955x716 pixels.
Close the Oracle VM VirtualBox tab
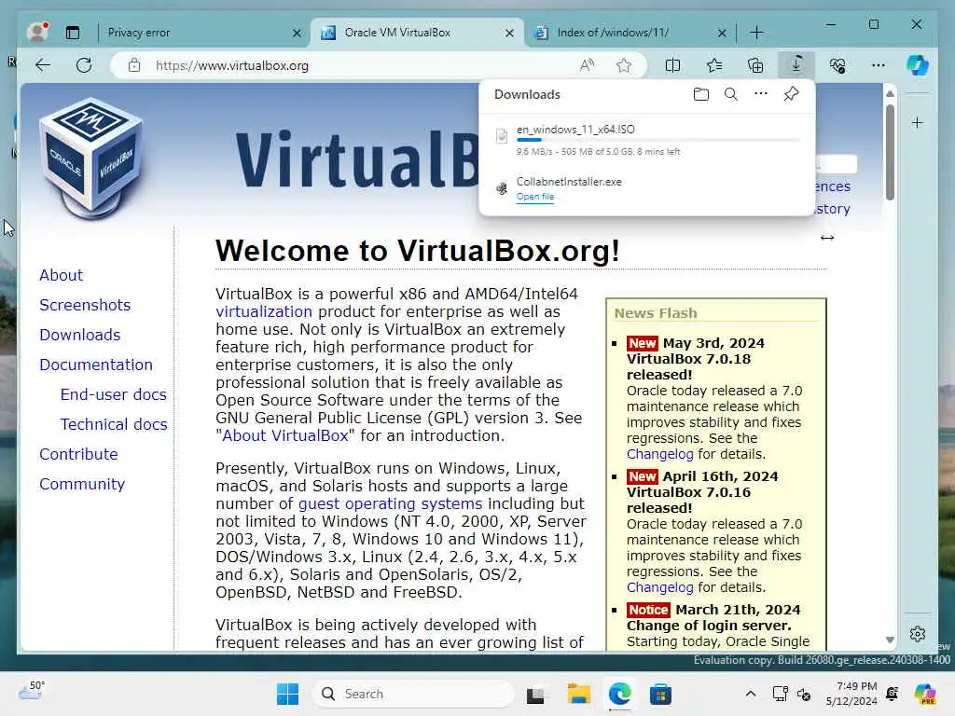pos(509,33)
